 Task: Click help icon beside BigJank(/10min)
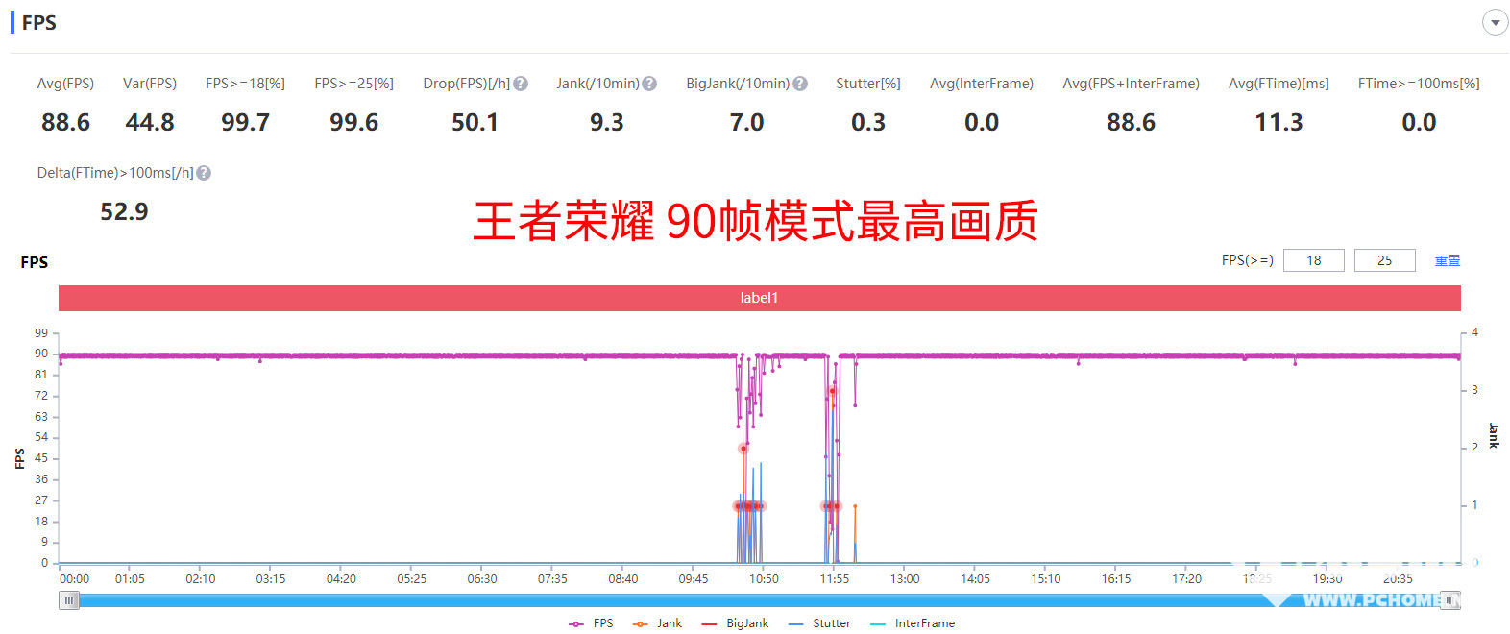[800, 84]
